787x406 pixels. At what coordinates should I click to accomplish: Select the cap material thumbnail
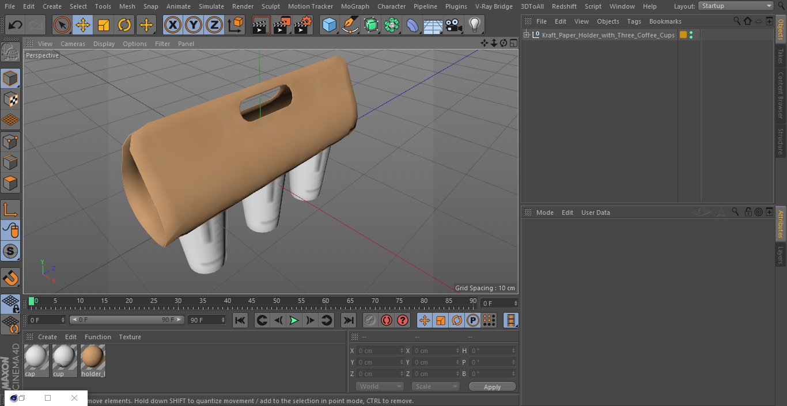click(x=36, y=357)
